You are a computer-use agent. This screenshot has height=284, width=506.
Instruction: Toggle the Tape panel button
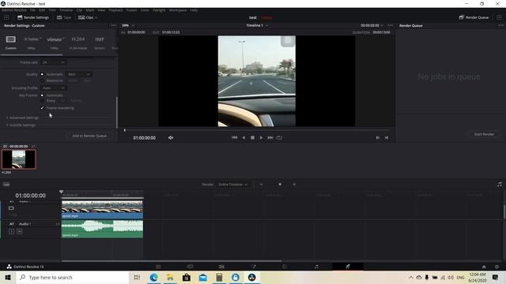[64, 17]
